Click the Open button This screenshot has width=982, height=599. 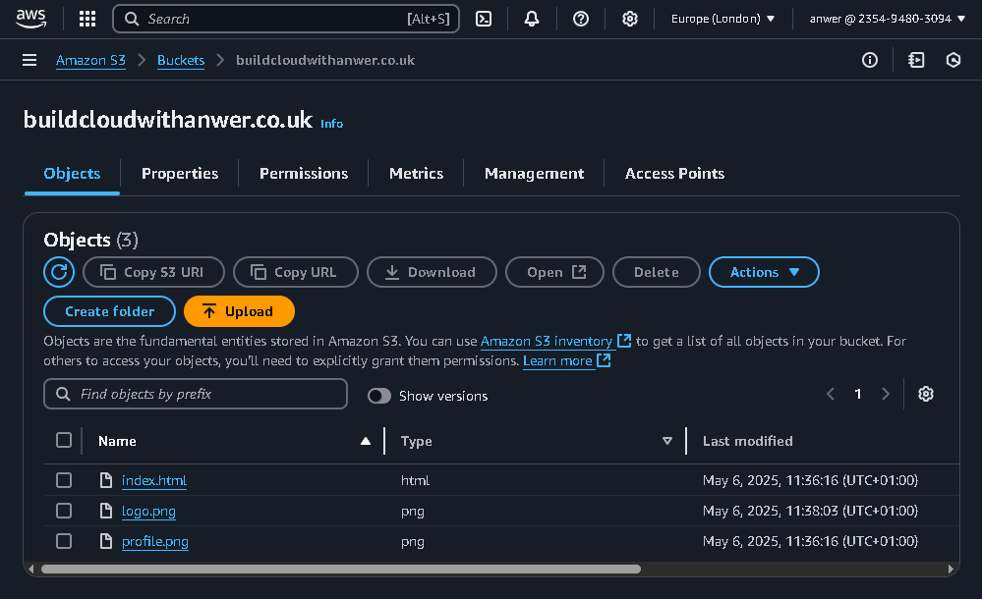554,272
